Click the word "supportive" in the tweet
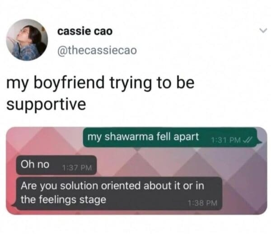The width and height of the screenshot is (271, 234). tap(46, 105)
